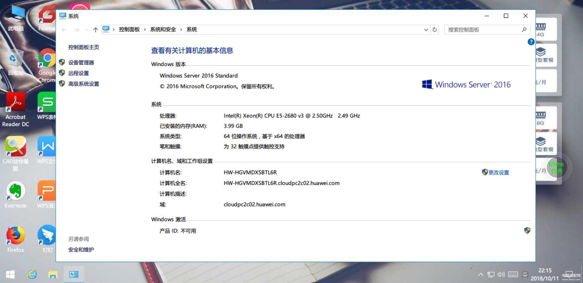Image resolution: width=583 pixels, height=283 pixels.
Task: Select the System breadcrumb segment
Action: coord(191,29)
